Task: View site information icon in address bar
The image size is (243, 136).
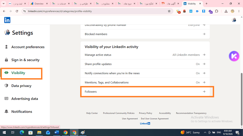Action: pyautogui.click(x=25, y=11)
